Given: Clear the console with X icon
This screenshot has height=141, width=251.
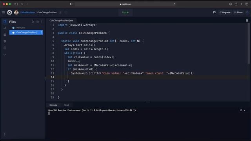Looking at the screenshot, I should point(244,110).
